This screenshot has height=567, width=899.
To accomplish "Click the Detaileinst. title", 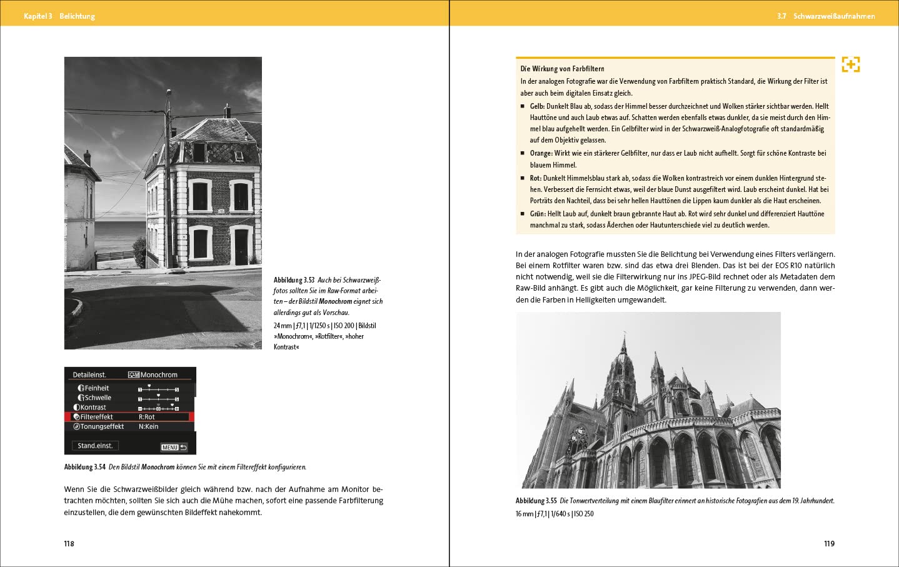I will [x=89, y=375].
